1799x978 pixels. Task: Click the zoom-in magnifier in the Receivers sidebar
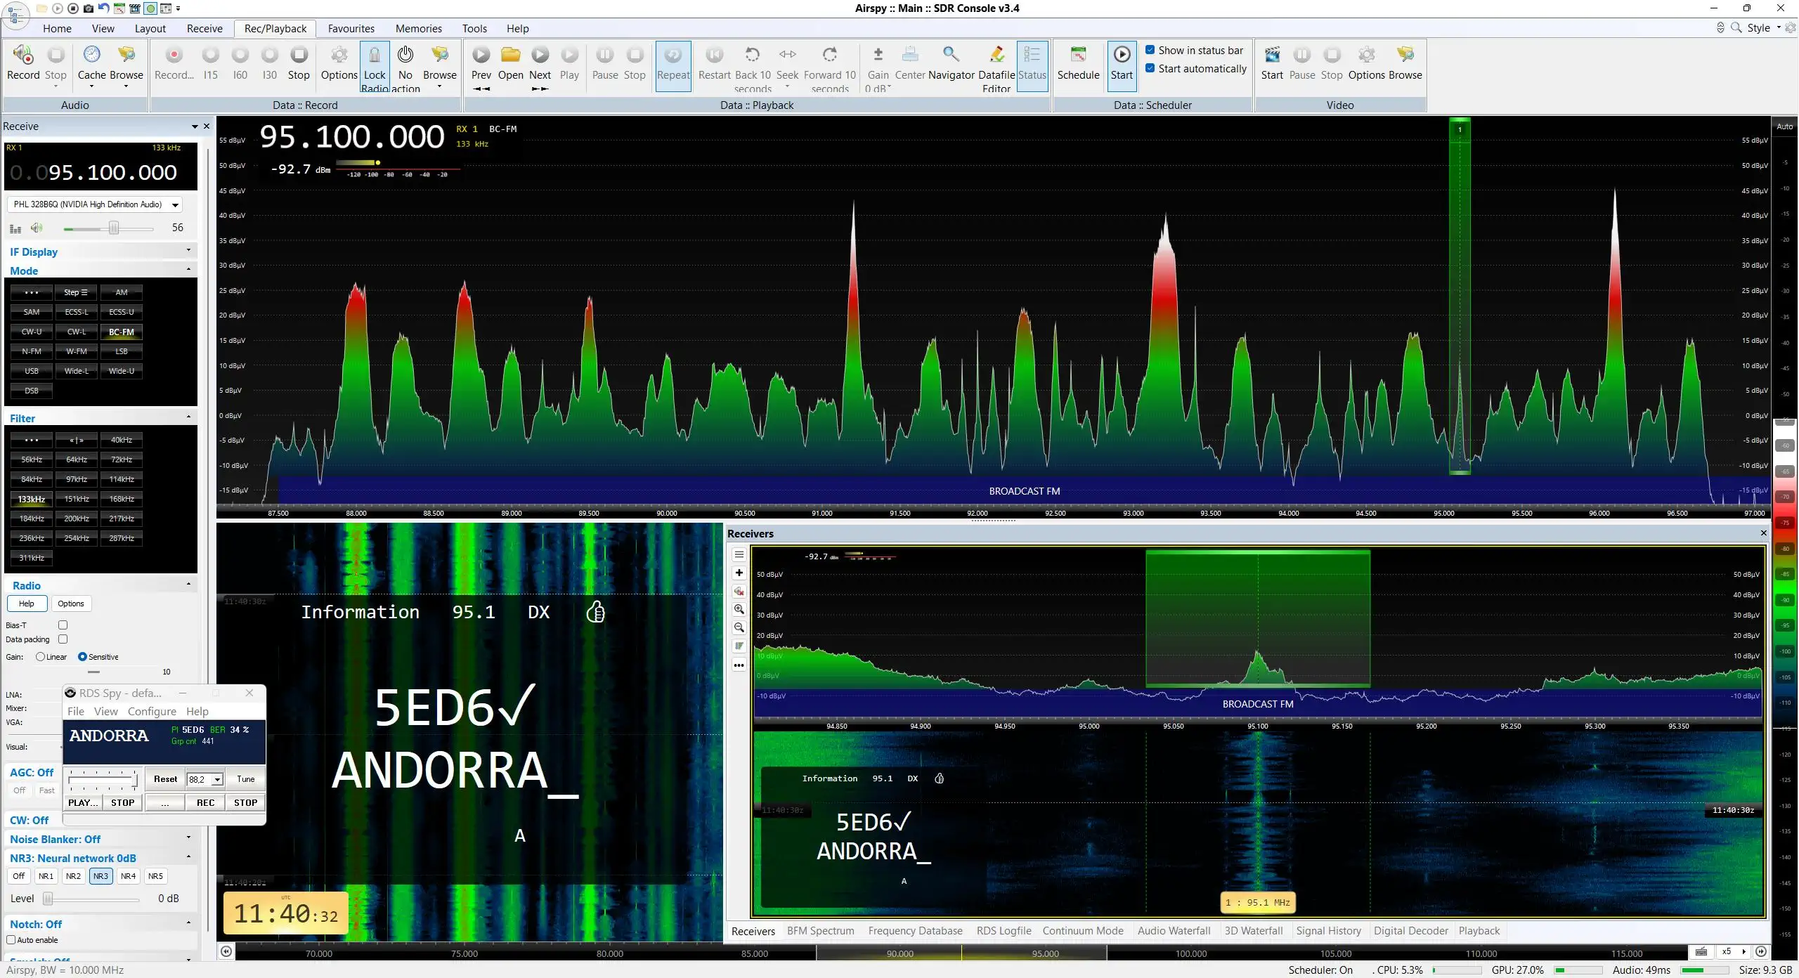point(739,609)
